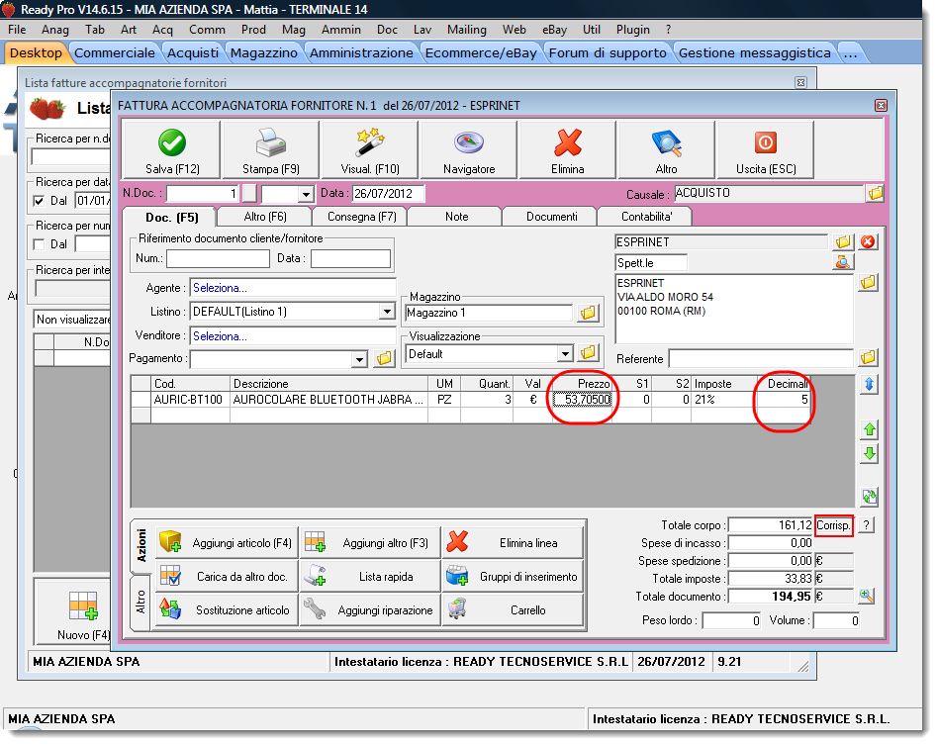This screenshot has width=937, height=745.
Task: Click the Uscita (ESC) exit button
Action: click(765, 151)
